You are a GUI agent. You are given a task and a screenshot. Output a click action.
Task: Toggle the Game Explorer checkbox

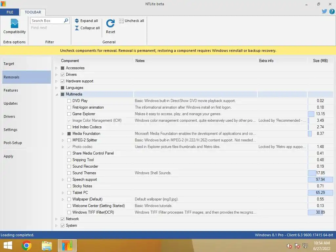(69, 114)
